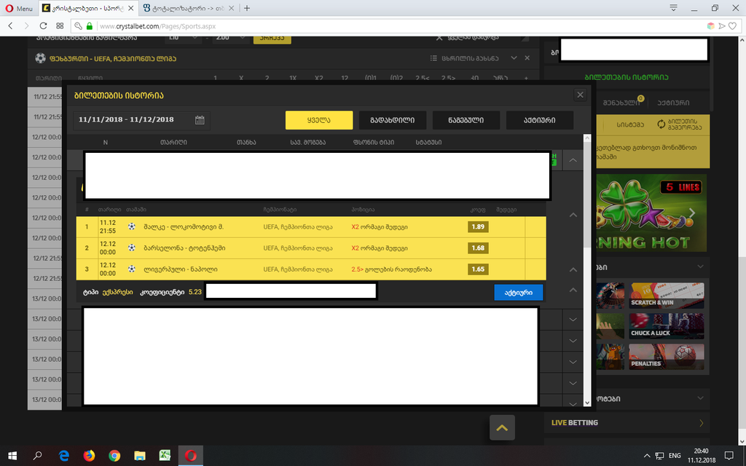Launch Google Chrome from taskbar
The image size is (746, 466).
click(x=114, y=456)
